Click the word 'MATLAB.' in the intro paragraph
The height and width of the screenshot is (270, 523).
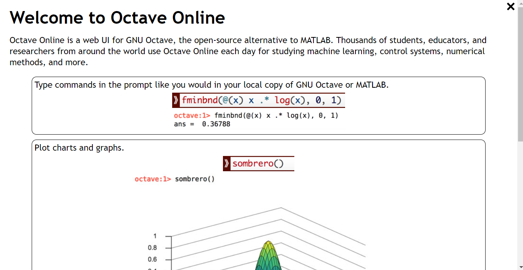(316, 40)
